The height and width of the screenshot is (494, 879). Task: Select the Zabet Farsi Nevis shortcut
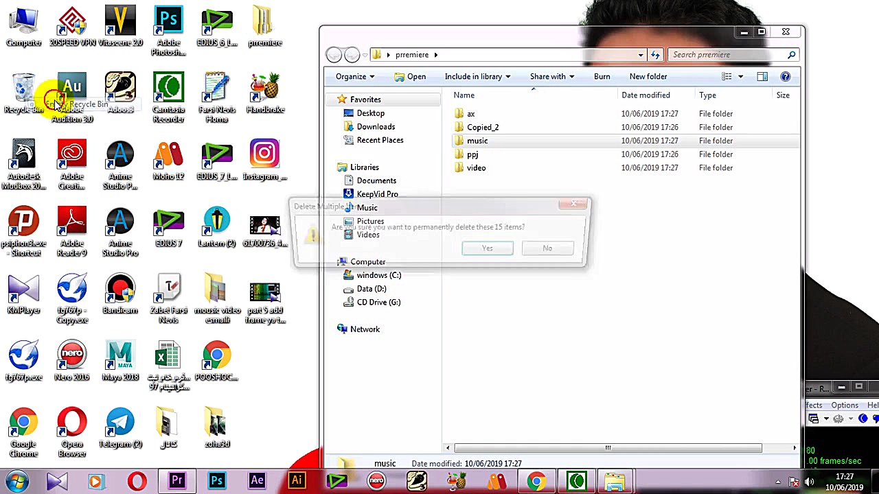click(168, 298)
